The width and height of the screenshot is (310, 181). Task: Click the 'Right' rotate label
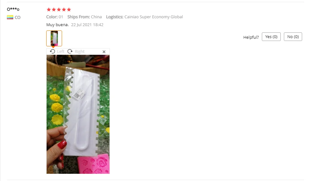pyautogui.click(x=80, y=51)
